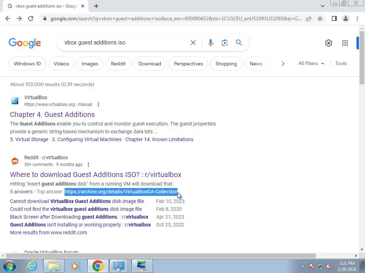Show hidden tray icons with the up arrow
365x273 pixels.
(303, 266)
